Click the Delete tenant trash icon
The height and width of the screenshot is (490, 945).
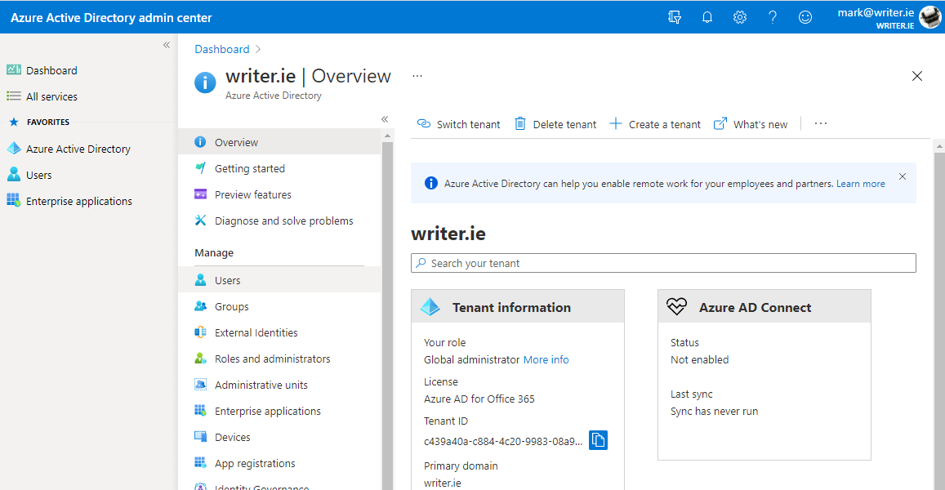pos(520,123)
